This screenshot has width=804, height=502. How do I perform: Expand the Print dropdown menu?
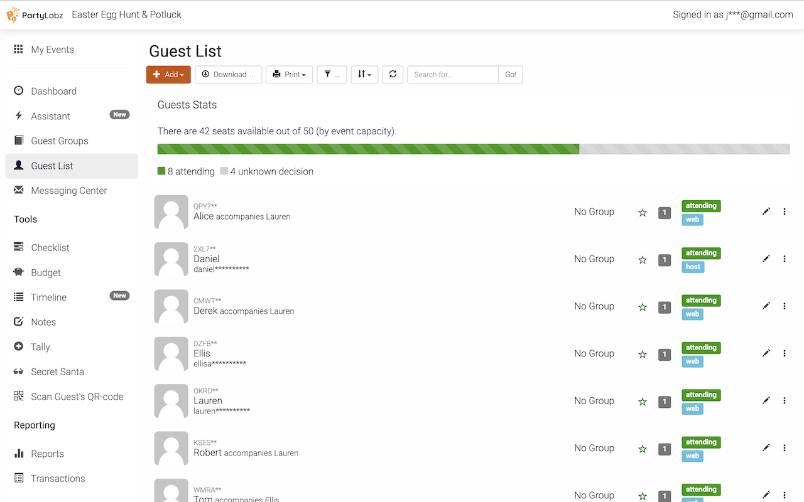pos(289,75)
